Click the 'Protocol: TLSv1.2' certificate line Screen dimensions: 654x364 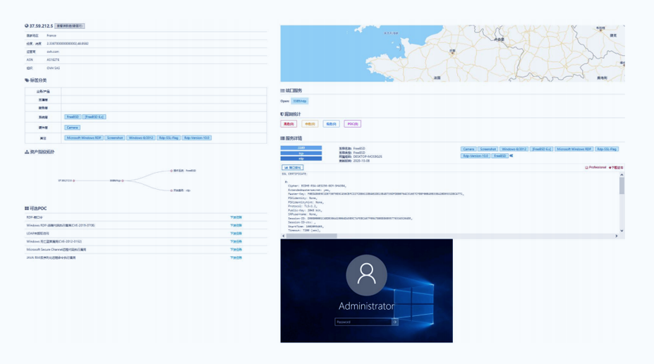click(x=303, y=206)
